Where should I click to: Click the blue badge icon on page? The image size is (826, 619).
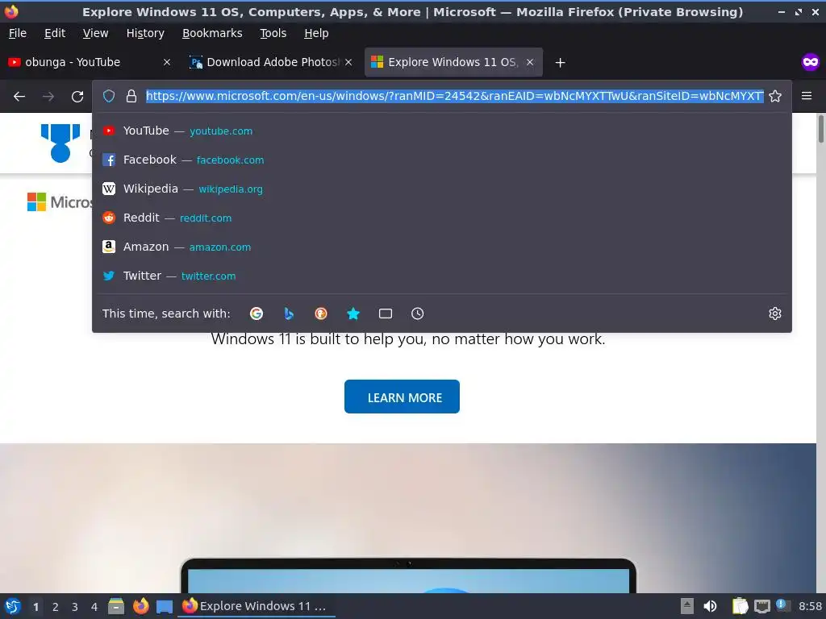[x=60, y=143]
